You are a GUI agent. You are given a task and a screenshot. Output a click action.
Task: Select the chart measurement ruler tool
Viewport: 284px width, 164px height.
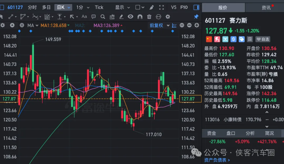(x=47, y=17)
